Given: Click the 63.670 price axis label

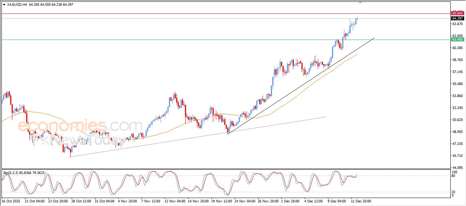Looking at the screenshot, I should click(x=457, y=24).
